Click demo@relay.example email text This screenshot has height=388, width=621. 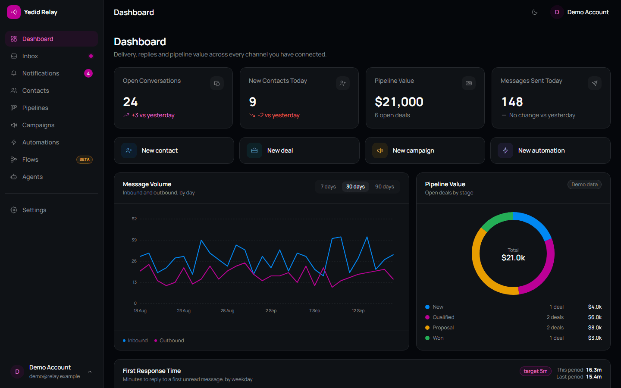coord(54,376)
